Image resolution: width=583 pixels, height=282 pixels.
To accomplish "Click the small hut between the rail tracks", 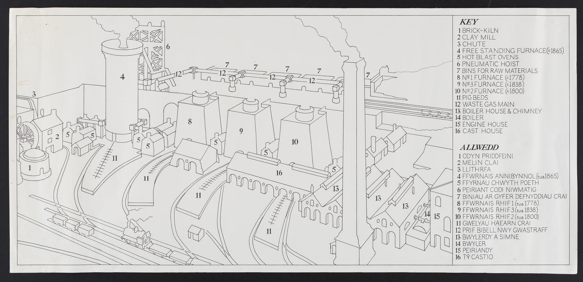I will (x=196, y=233).
